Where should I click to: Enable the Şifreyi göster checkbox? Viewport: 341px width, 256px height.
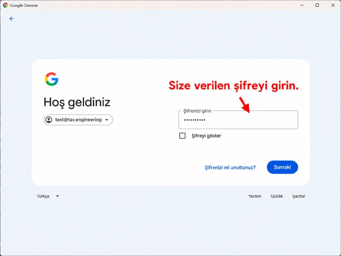tap(182, 136)
